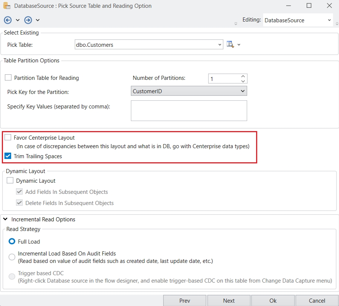Screen dimensions: 339x306
Task: Click the DatabaseSource window icon in title bar
Action: (7, 6)
